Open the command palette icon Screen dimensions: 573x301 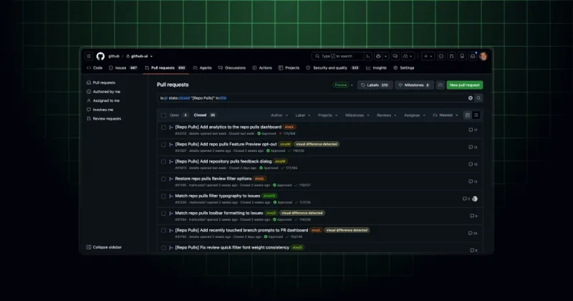368,57
